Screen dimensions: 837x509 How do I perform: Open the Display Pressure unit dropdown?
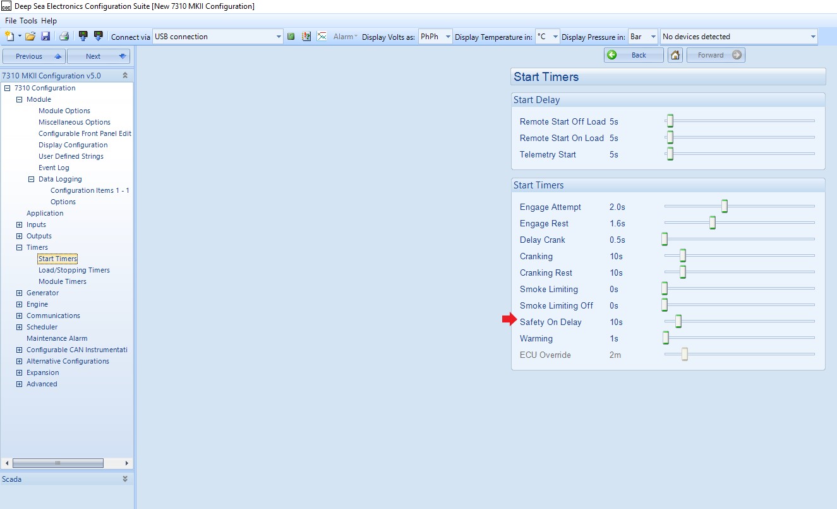coord(653,37)
